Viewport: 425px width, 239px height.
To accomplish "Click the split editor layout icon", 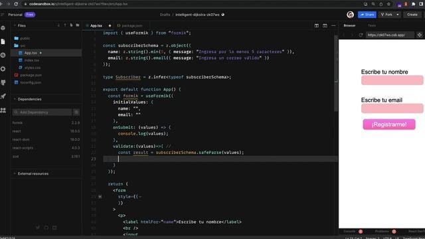I will pos(317,25).
